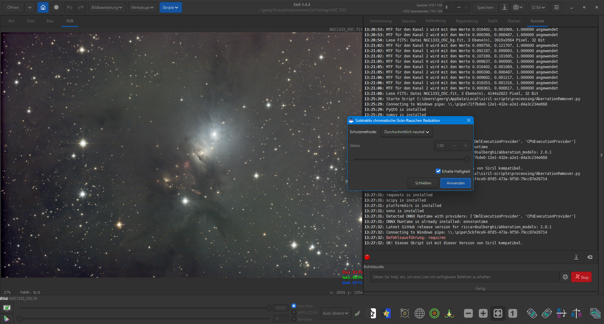This screenshot has height=324, width=604.
Task: Switch to the Blau channel tab
Action: (50, 21)
